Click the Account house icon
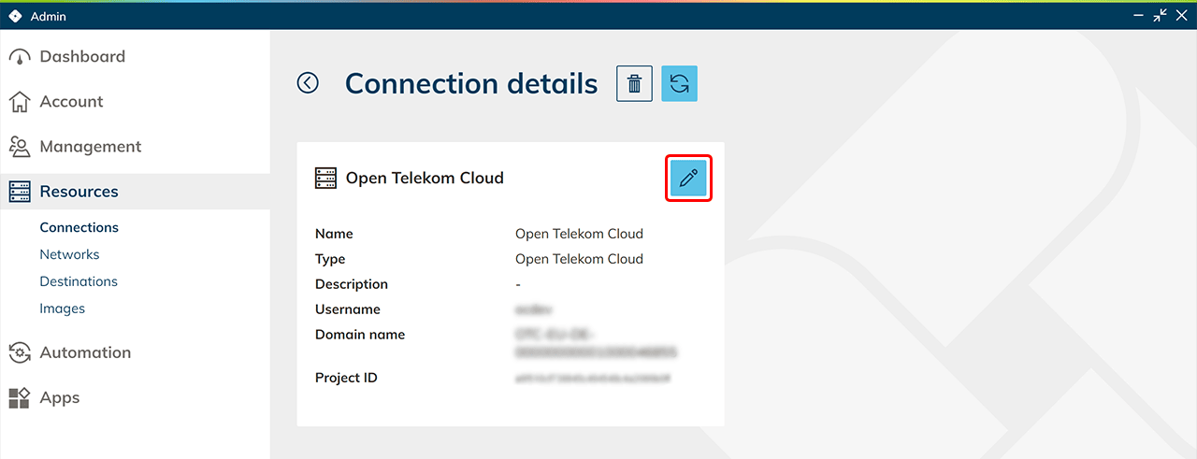1197x459 pixels. point(20,102)
